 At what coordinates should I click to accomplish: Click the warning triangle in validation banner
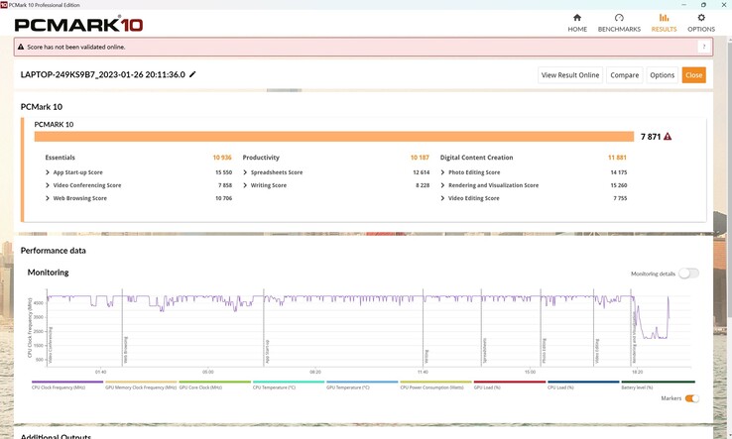(21, 47)
